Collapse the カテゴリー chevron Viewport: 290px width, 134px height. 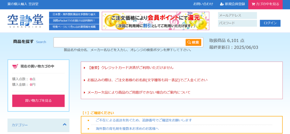pyautogui.click(x=65, y=124)
